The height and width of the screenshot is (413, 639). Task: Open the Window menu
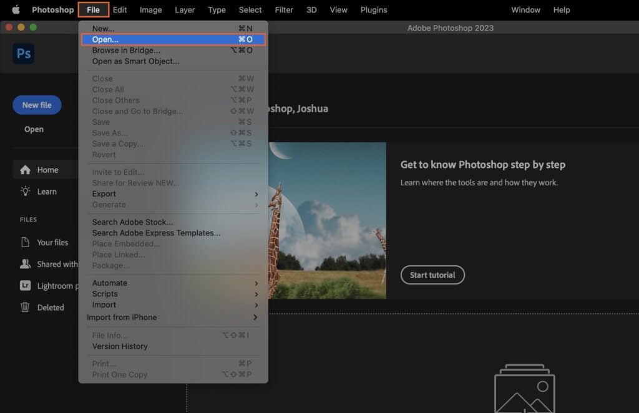525,9
